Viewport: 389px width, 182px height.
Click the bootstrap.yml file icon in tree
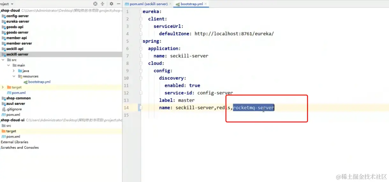pos(26,82)
